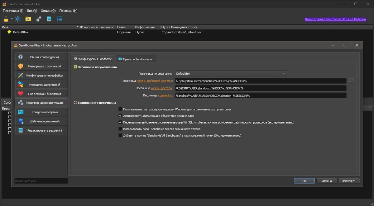
Task: Click the sandbox folder icon in toolbar
Action: click(x=28, y=19)
